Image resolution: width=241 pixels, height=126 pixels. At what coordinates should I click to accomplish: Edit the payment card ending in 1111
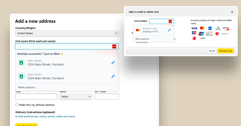(x=169, y=30)
